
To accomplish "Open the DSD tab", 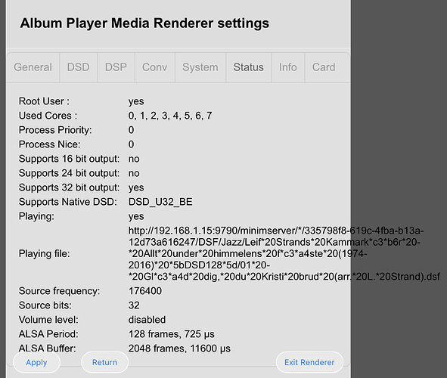I will [x=79, y=67].
